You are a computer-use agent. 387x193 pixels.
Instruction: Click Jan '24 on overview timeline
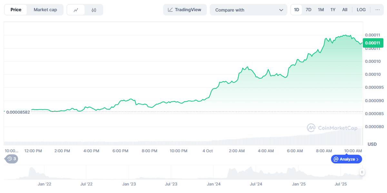click(214, 184)
